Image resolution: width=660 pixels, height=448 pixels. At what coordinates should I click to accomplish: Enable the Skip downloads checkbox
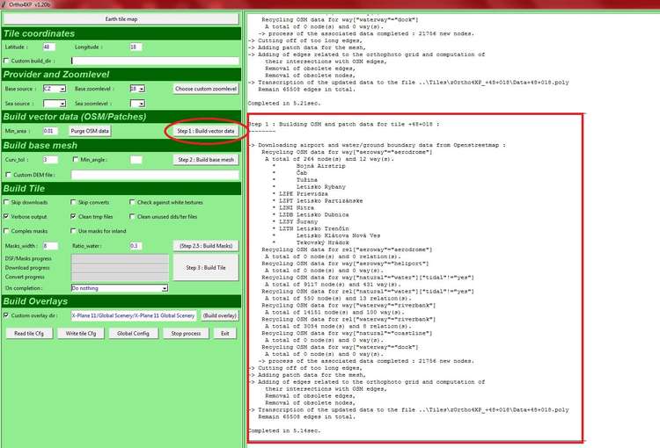tap(6, 202)
